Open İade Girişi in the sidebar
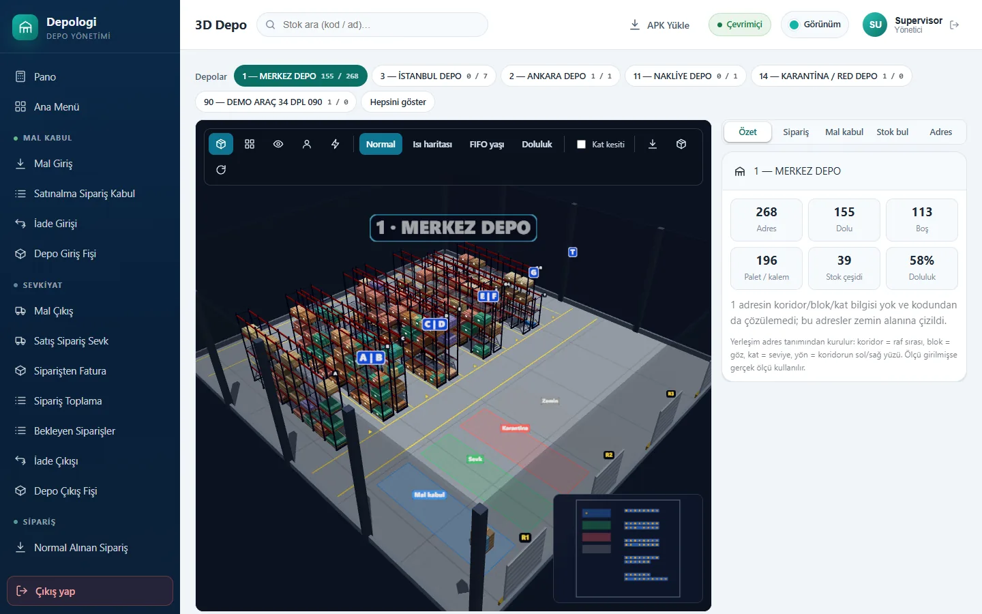The height and width of the screenshot is (614, 982). click(x=90, y=224)
